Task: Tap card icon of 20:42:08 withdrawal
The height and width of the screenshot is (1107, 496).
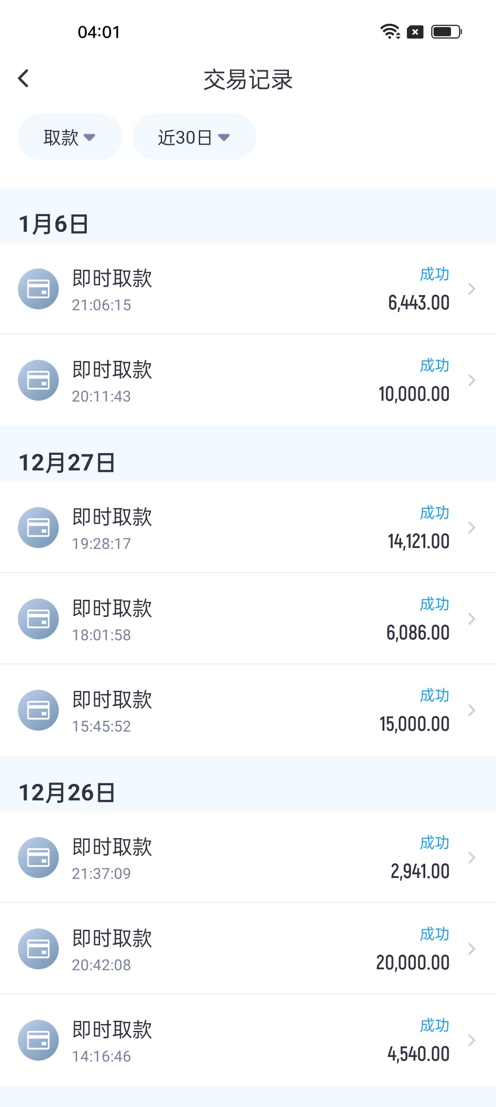Action: (38, 949)
